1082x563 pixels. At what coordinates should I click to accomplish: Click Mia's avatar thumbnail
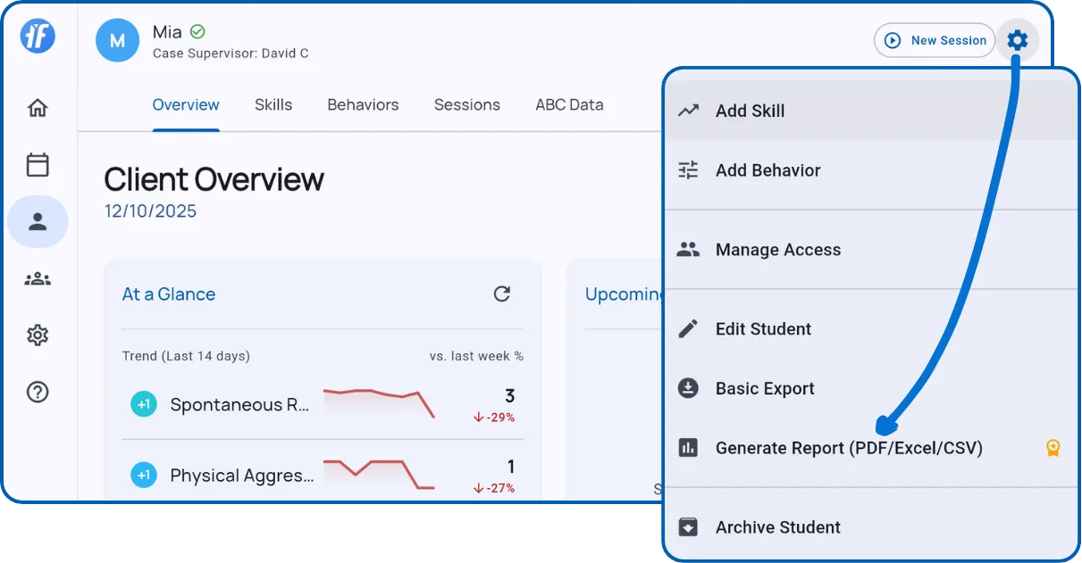click(117, 40)
